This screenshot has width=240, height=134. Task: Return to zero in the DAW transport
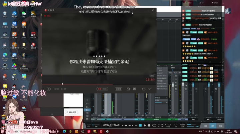tap(136, 125)
